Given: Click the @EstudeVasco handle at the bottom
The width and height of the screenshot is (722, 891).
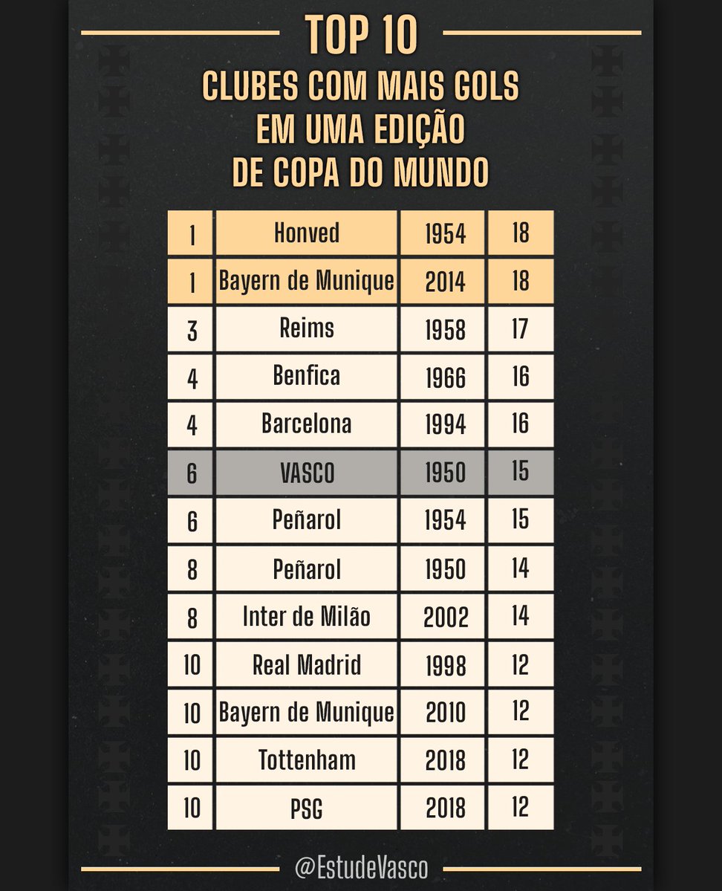Looking at the screenshot, I should point(361,867).
